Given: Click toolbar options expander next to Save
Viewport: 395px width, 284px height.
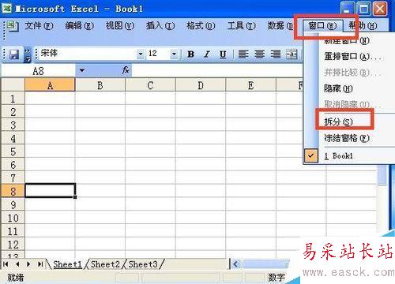Looking at the screenshot, I should [28, 54].
